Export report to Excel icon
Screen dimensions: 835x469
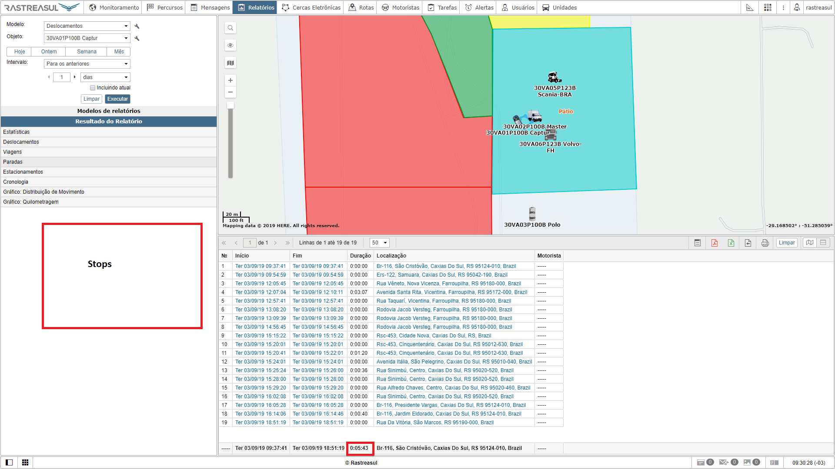click(731, 243)
